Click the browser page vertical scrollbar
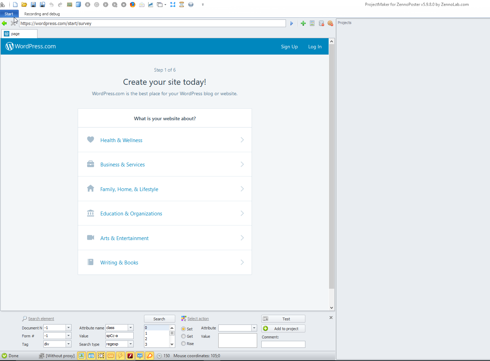Viewport: 490px width, 361px height. point(331,167)
